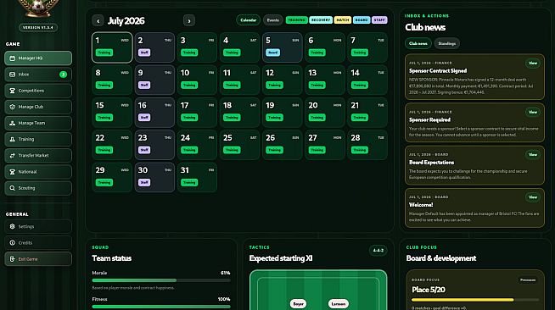This screenshot has width=555, height=310.
Task: Click the Fitness progress bar
Action: (x=161, y=307)
